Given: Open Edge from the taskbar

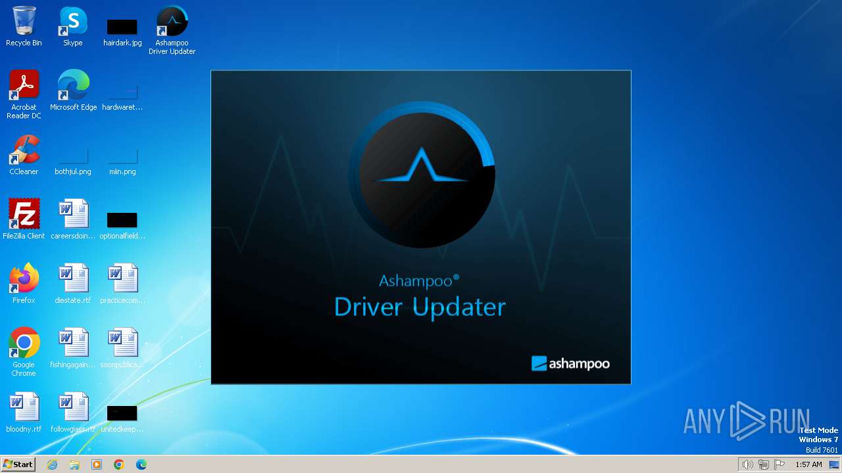Looking at the screenshot, I should click(141, 464).
